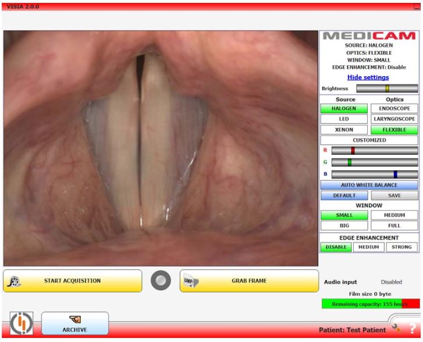Screen dimensions: 423x342
Task: Click the blue channel slider
Action: tap(374, 174)
